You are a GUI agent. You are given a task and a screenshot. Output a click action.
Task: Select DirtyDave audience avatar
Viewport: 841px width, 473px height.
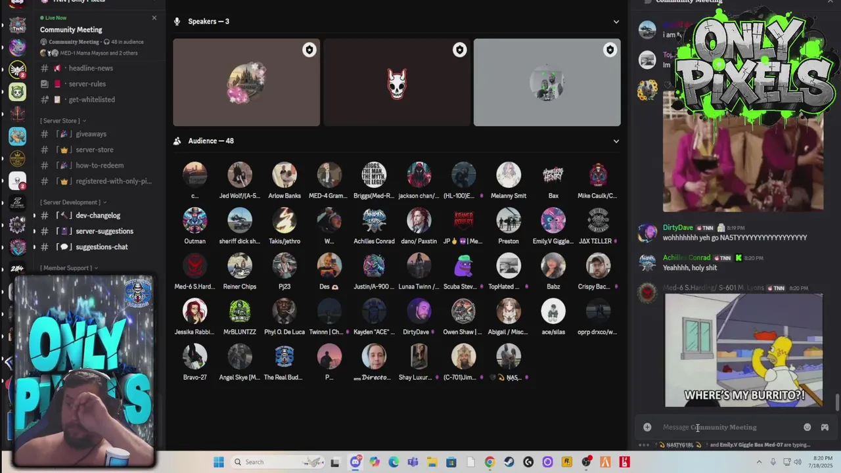(x=419, y=311)
